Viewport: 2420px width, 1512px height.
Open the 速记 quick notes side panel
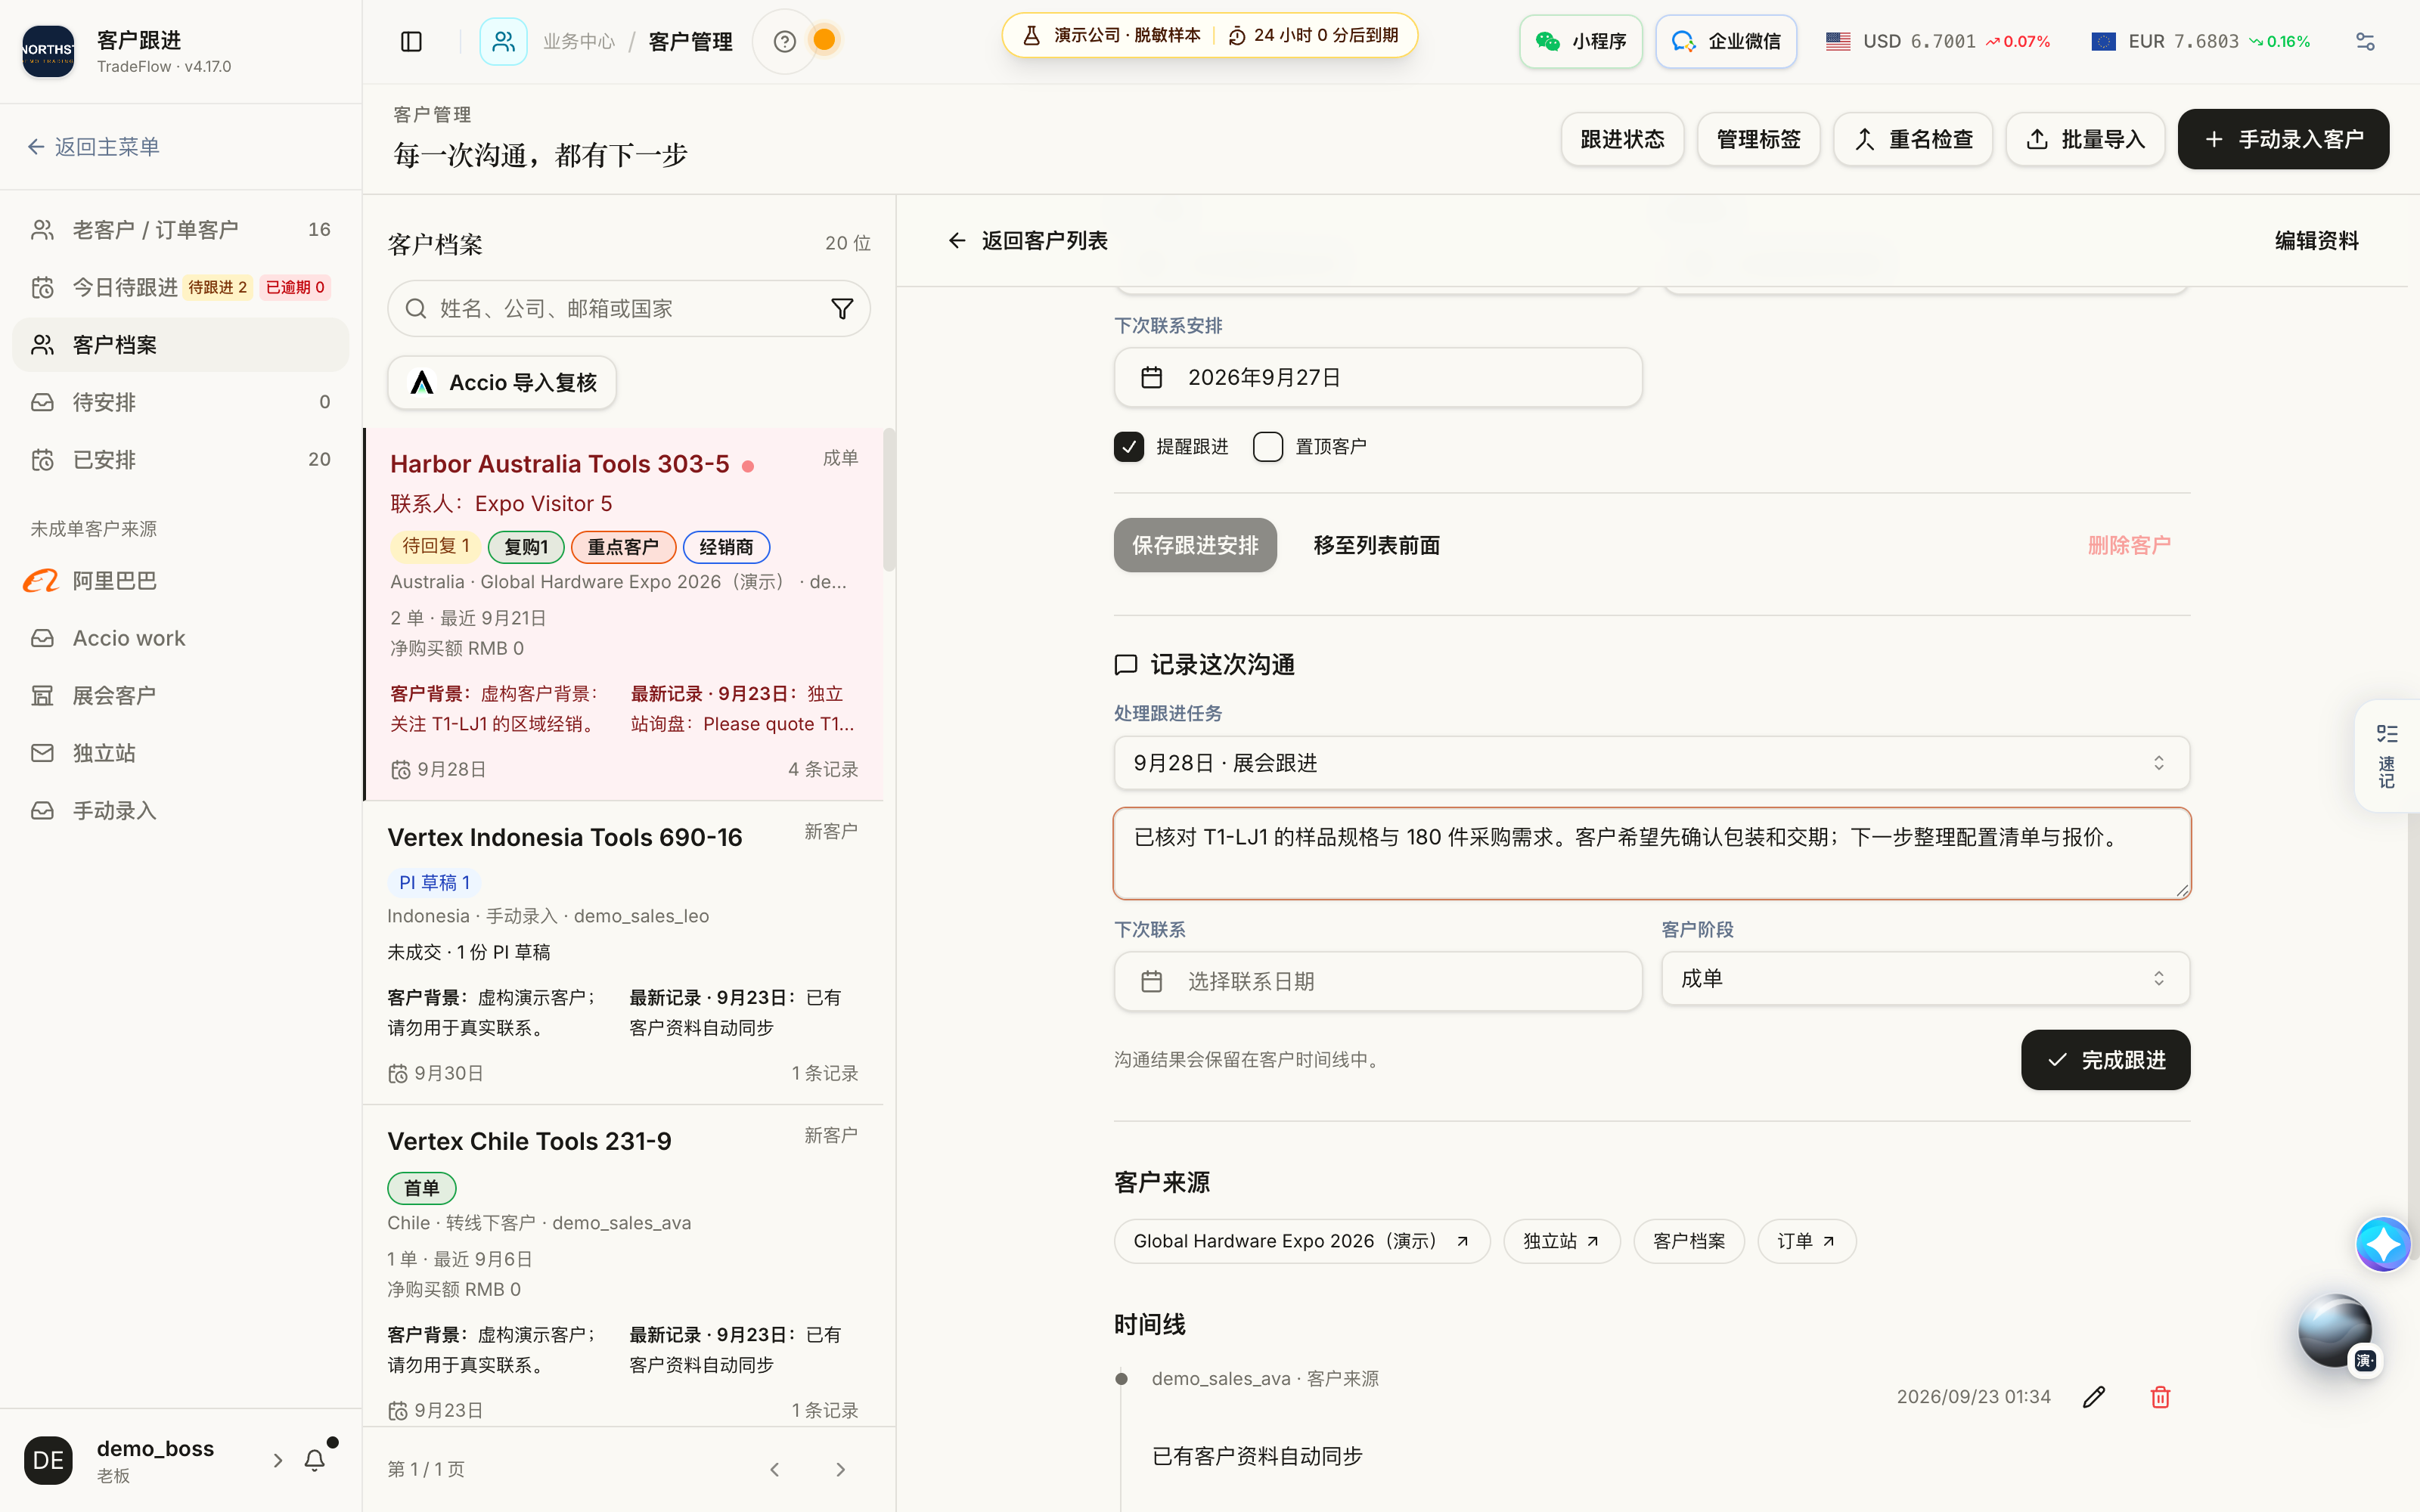pyautogui.click(x=2387, y=756)
